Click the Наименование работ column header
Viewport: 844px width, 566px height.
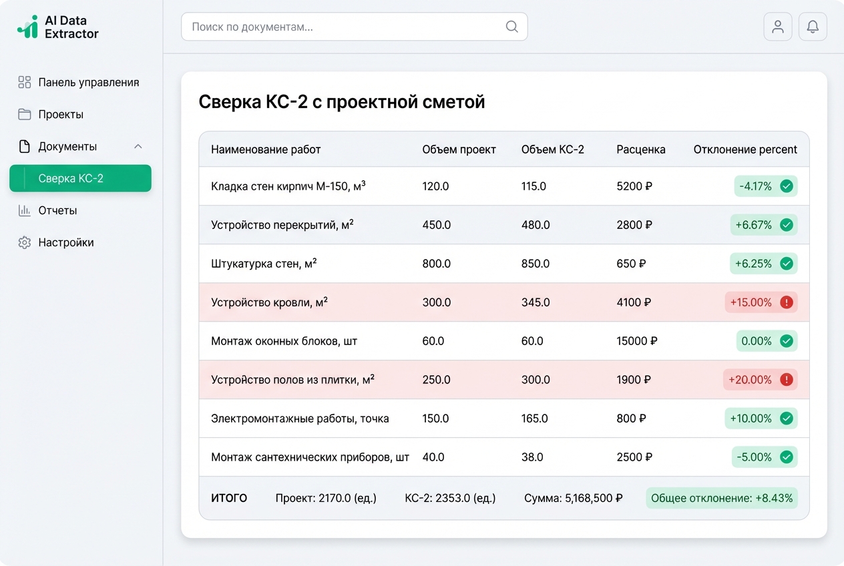coord(266,150)
